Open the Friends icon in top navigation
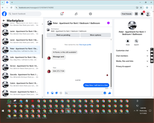 point(76,14)
